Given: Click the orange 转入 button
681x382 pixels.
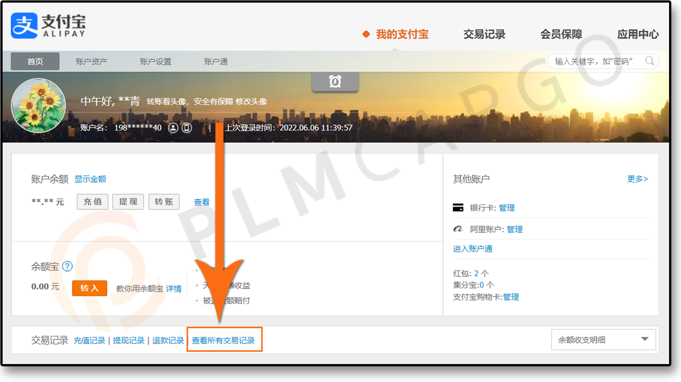Looking at the screenshot, I should tap(90, 288).
